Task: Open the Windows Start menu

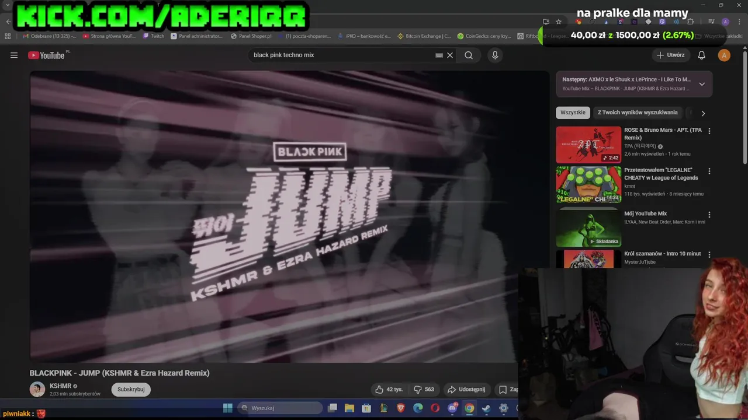Action: (228, 408)
